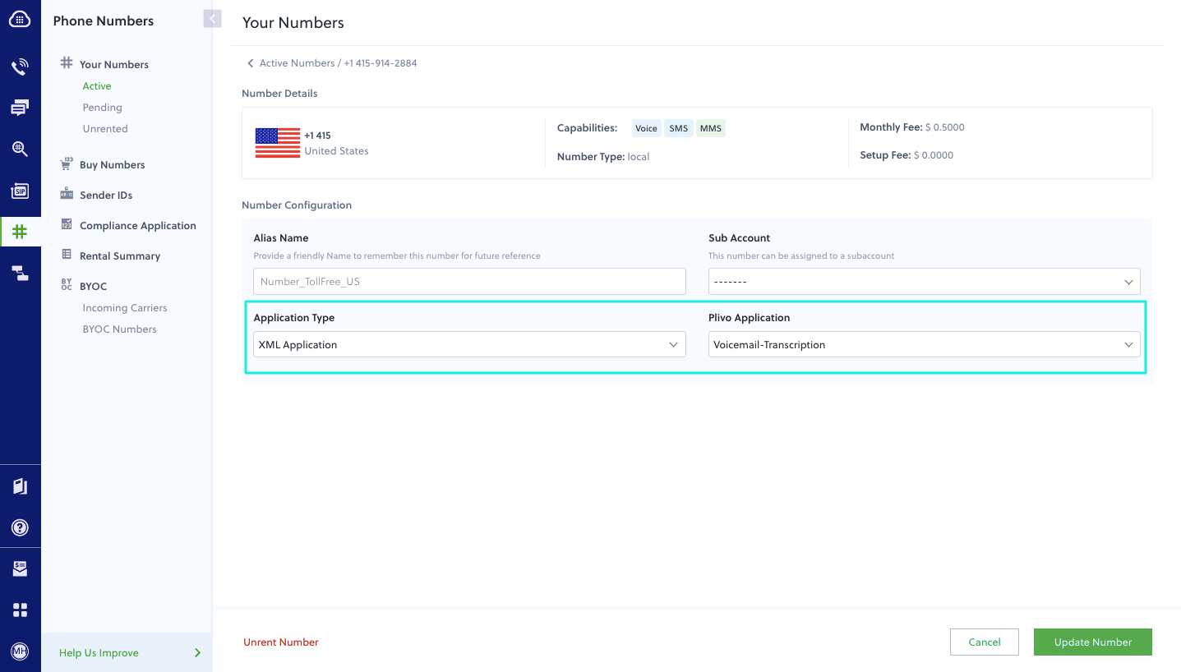Open the Help question mark icon
This screenshot has height=672, width=1181.
(20, 527)
